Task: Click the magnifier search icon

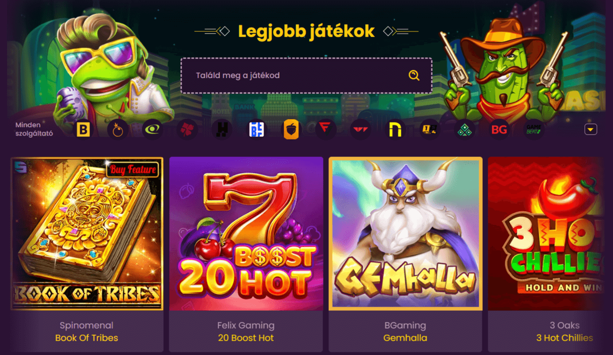Action: tap(414, 75)
